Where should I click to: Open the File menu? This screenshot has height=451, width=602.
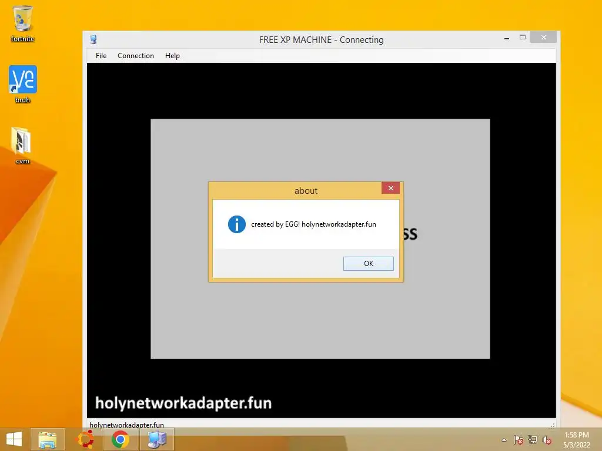click(x=101, y=56)
